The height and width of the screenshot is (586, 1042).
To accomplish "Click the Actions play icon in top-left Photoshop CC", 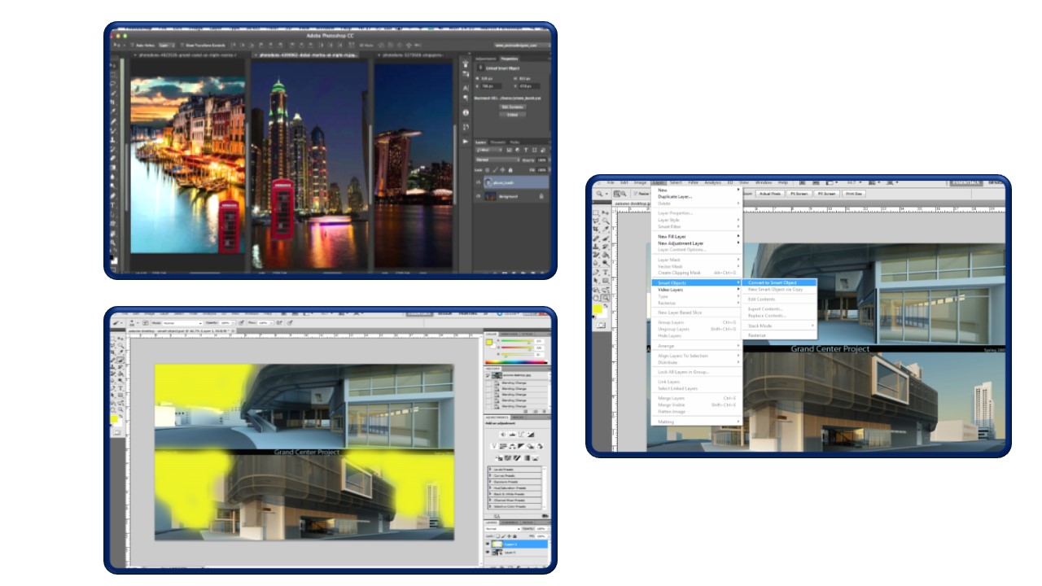I will point(466,141).
